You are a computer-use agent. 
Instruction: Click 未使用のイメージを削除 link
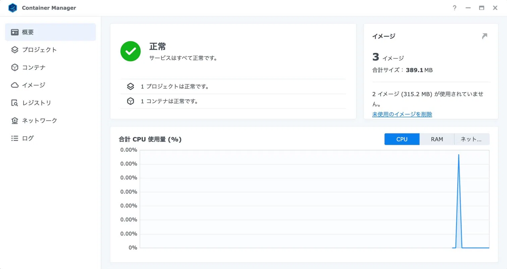pyautogui.click(x=402, y=114)
